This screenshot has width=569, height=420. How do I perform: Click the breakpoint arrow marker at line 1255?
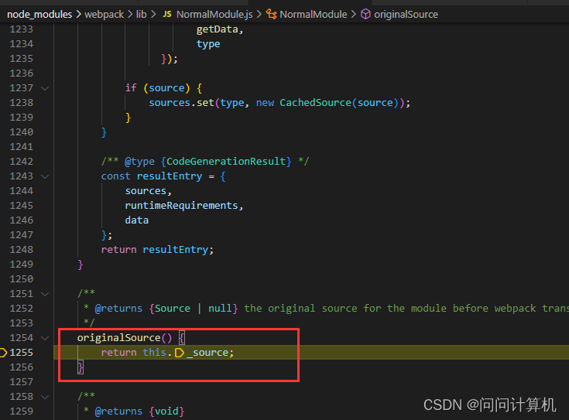[3, 353]
